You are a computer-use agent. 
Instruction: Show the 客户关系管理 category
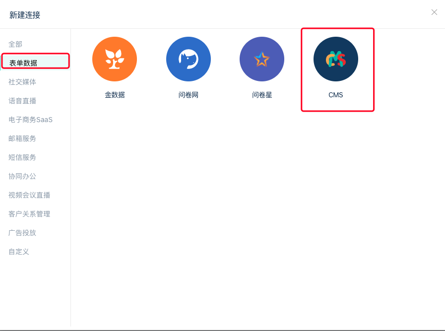(x=29, y=214)
